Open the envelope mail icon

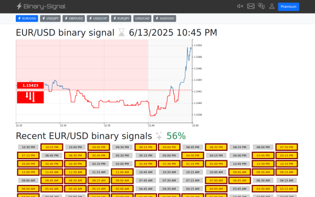[251, 6]
